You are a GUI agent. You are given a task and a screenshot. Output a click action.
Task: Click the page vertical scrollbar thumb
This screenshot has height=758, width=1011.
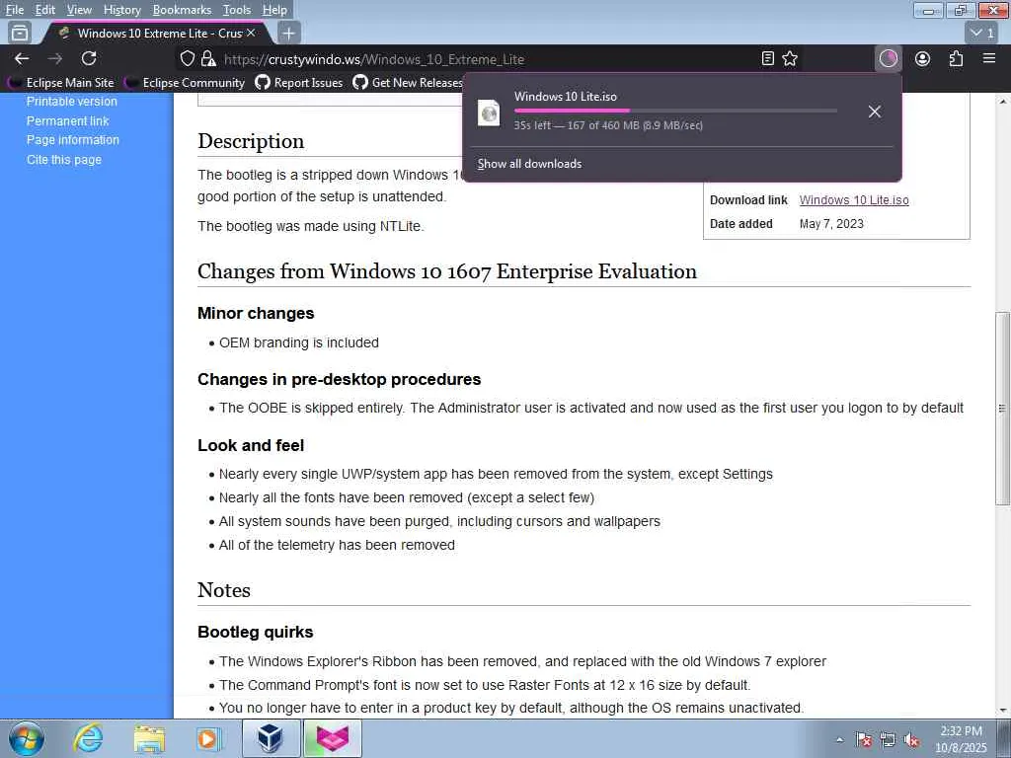[1002, 408]
